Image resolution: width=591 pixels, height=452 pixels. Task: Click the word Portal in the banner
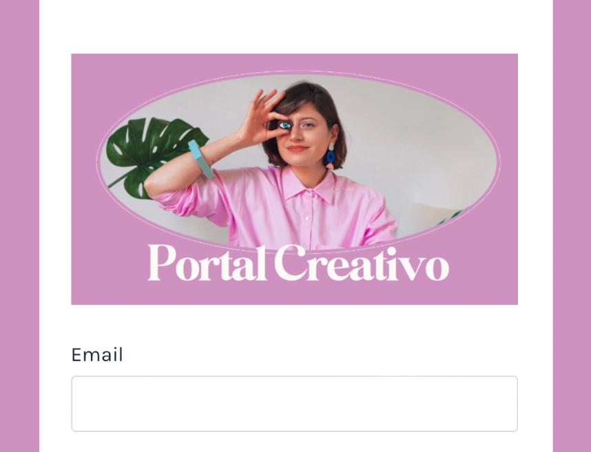(x=207, y=263)
